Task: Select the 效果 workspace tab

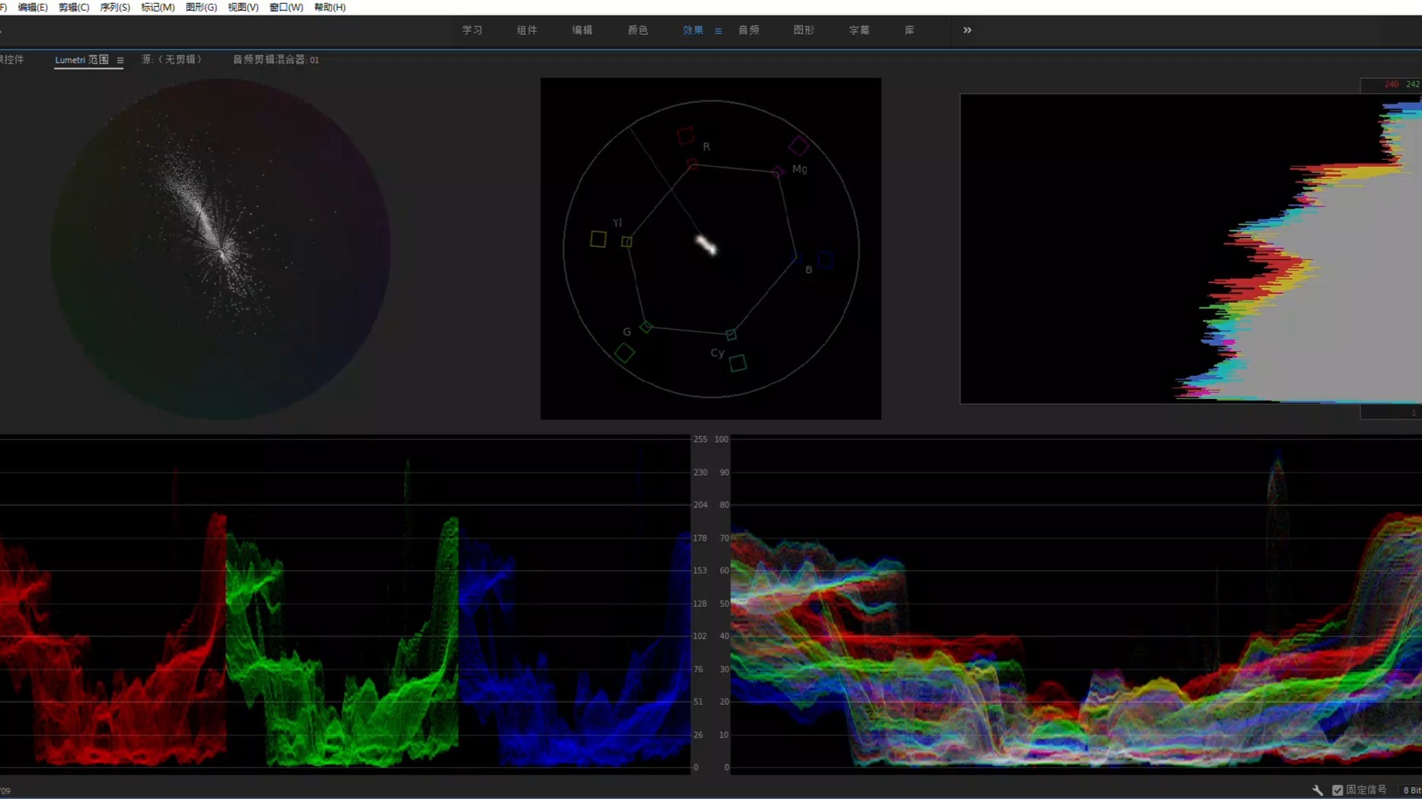Action: pos(693,30)
